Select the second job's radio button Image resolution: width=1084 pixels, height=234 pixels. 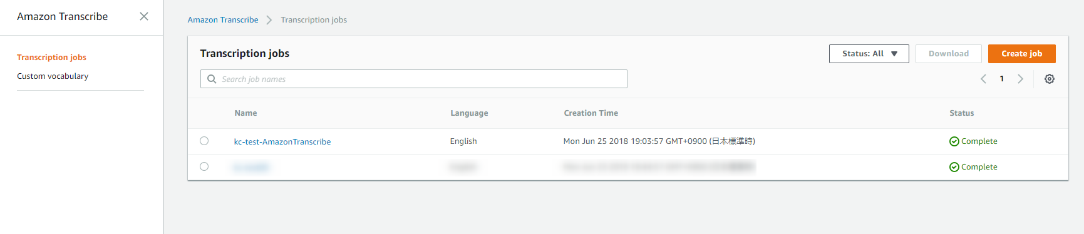pyautogui.click(x=204, y=166)
